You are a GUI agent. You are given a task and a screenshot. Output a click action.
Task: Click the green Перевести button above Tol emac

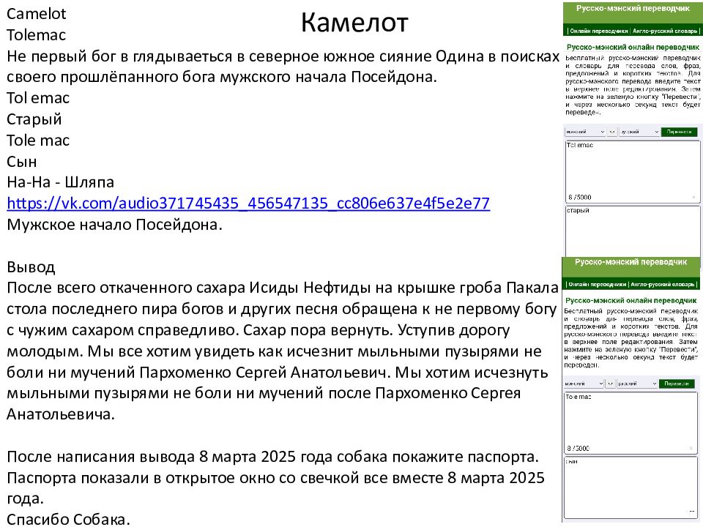[680, 132]
